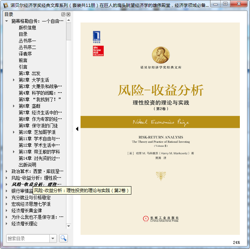This screenshot has width=250, height=249.
Task: Expand 第6章 垄断 chapter
Action: [14, 106]
